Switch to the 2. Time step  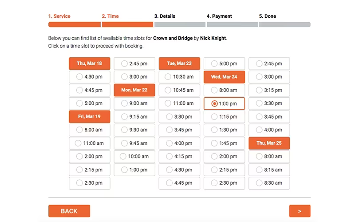tap(110, 16)
